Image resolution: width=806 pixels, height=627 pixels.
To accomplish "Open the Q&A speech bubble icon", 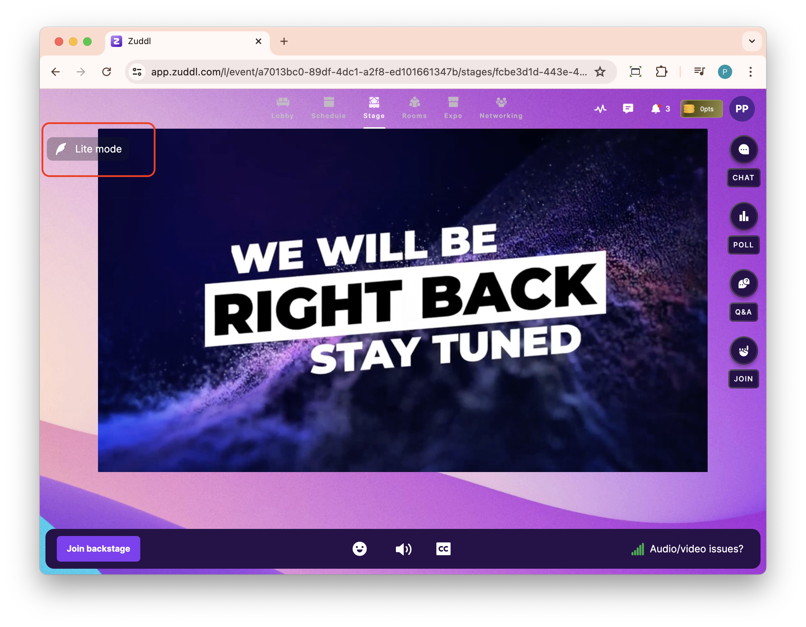I will tap(743, 283).
